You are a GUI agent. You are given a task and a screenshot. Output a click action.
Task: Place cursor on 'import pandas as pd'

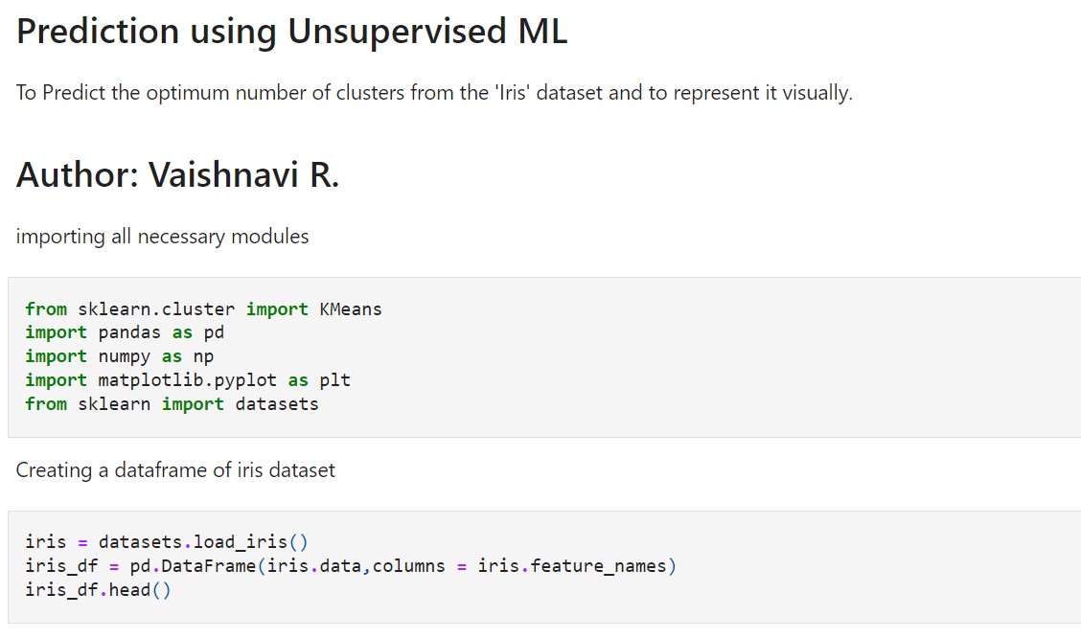125,332
